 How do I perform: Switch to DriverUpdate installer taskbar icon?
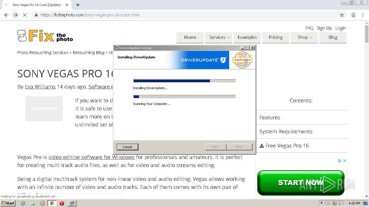point(71,203)
